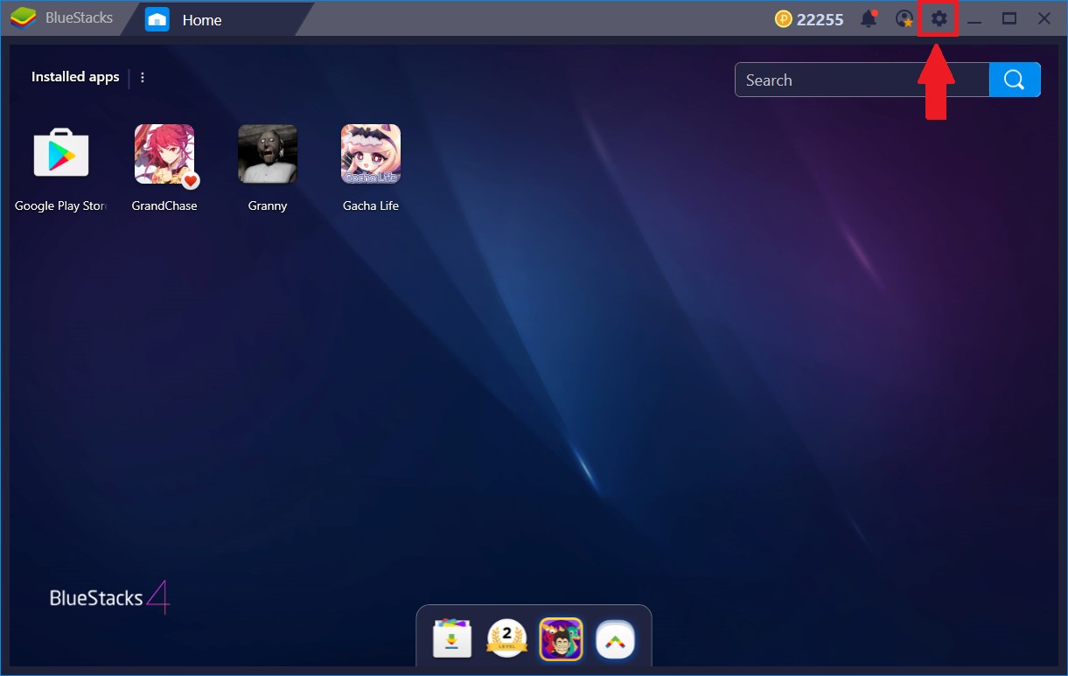Open the Granny game icon
The width and height of the screenshot is (1068, 676).
point(268,154)
